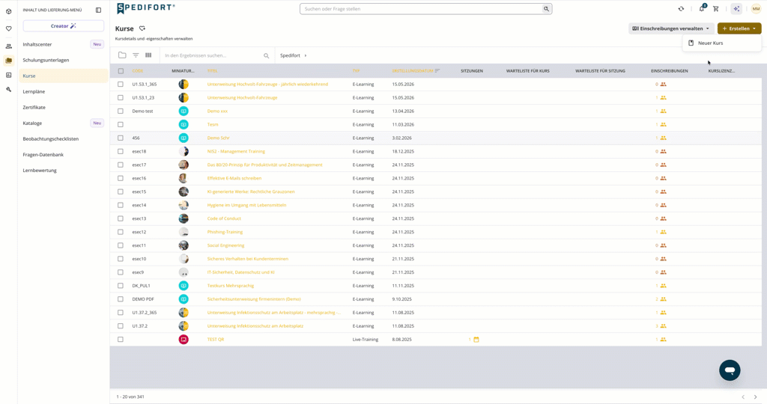767x404 pixels.
Task: Tick the checkbox for course U1.53.1_365
Action: tap(121, 84)
